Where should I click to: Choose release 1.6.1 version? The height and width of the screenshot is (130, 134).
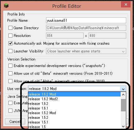(74, 108)
